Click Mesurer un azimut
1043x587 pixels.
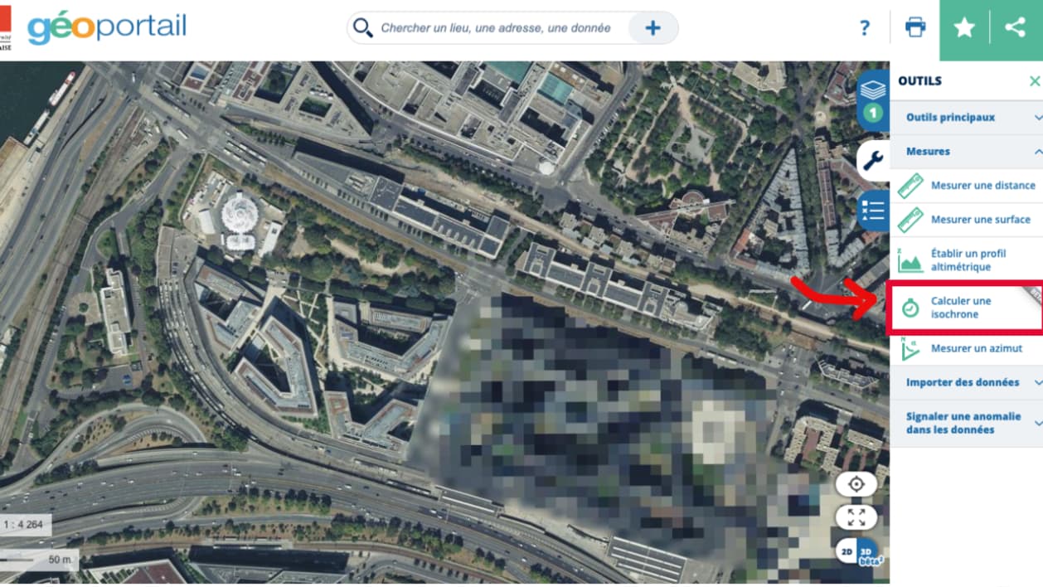(x=967, y=348)
